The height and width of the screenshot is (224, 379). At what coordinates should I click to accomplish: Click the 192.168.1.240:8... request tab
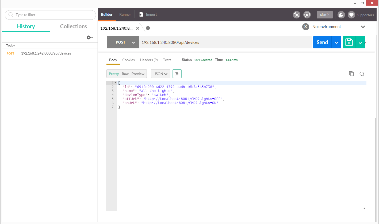[117, 28]
